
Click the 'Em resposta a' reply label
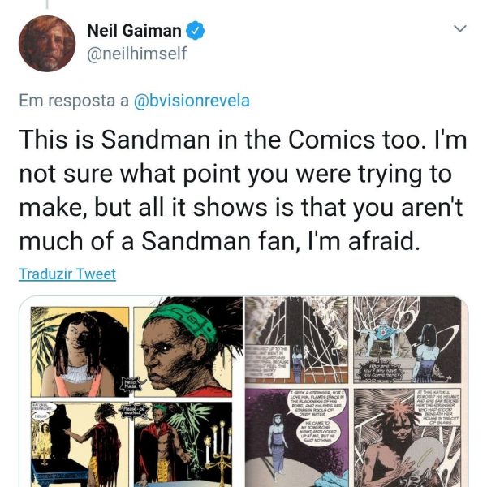74,101
